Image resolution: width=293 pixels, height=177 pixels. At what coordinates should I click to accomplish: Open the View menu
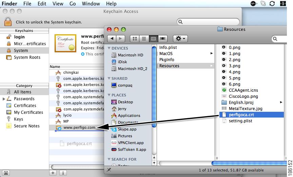coord(58,3)
